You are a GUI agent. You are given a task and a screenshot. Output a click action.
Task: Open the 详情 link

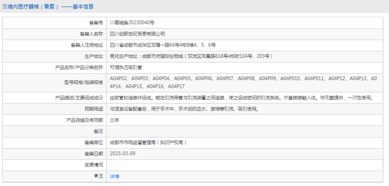point(114,176)
